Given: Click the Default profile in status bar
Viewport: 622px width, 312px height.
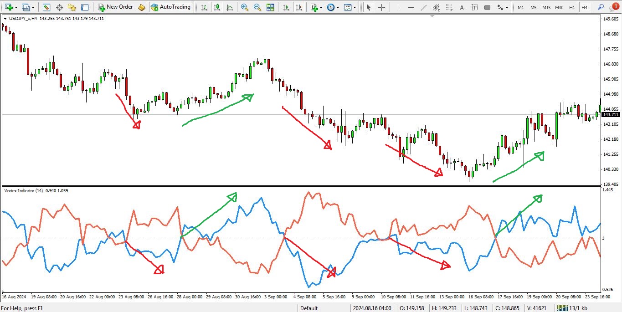Looking at the screenshot, I should (309, 308).
